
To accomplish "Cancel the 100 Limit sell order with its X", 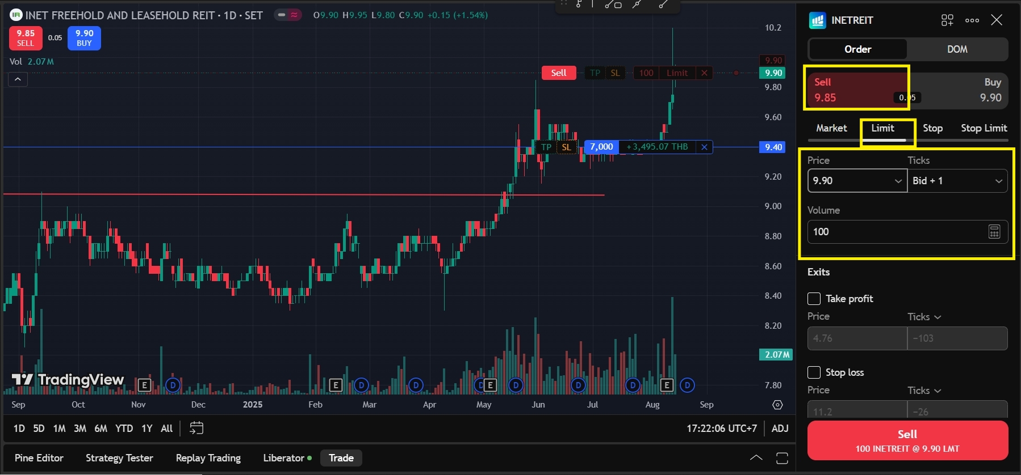I will tap(704, 73).
